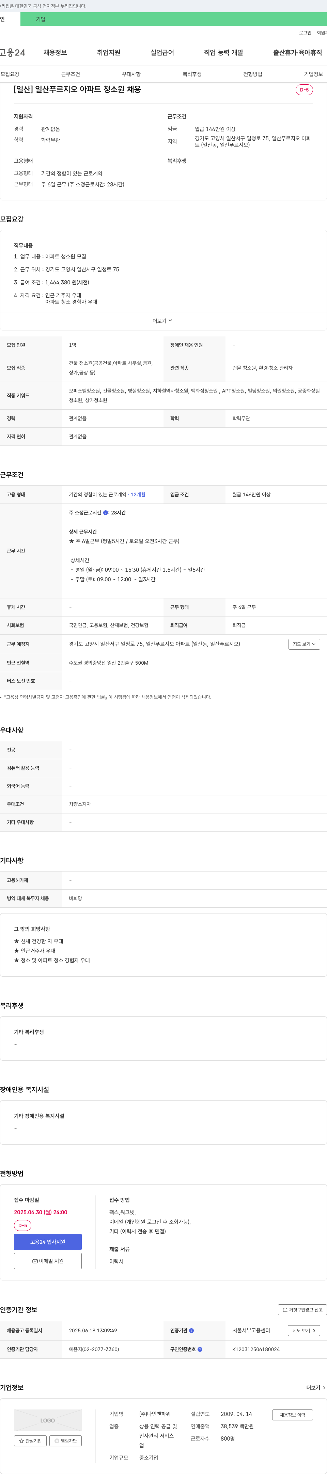Screen dimensions: 327x1474
Task: Click the 이메일 지원 envelope button
Action: 47,1261
